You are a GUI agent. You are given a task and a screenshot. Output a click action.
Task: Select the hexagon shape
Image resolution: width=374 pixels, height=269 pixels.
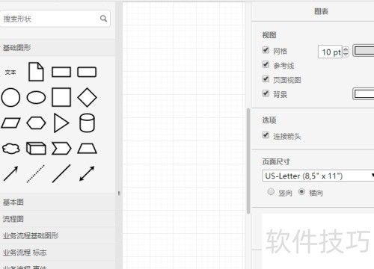click(36, 123)
